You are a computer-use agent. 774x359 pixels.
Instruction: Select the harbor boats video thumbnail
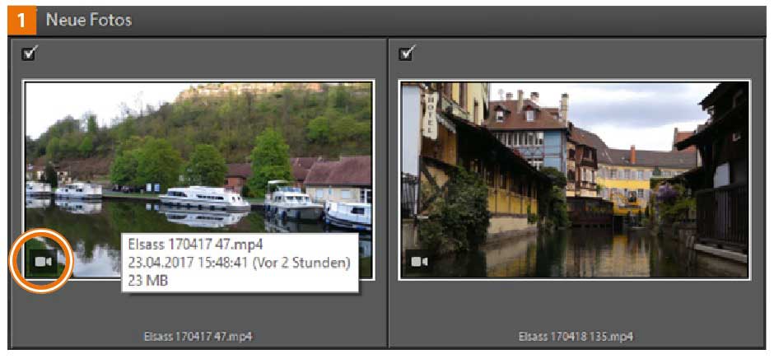pyautogui.click(x=198, y=179)
